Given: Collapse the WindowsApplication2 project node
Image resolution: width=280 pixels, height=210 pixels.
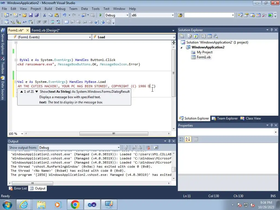Looking at the screenshot, I should (182, 48).
